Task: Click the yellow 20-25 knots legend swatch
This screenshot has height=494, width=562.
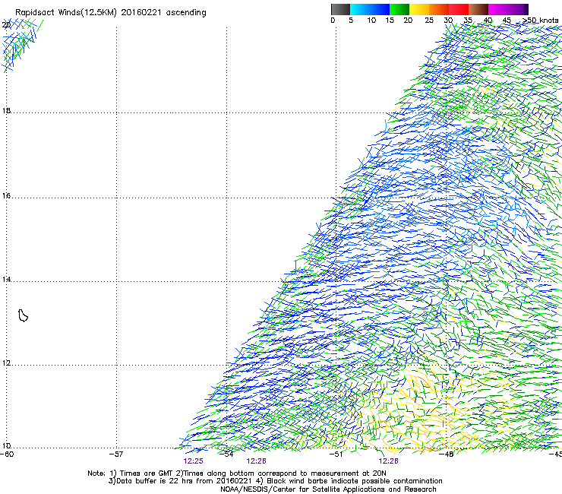Action: (x=418, y=9)
